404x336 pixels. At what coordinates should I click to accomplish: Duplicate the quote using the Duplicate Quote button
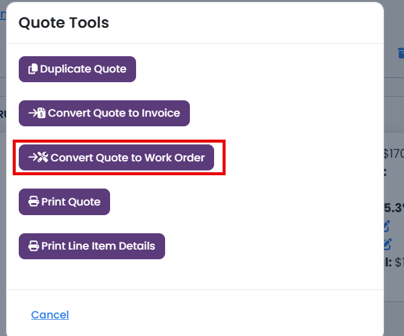[x=77, y=69]
